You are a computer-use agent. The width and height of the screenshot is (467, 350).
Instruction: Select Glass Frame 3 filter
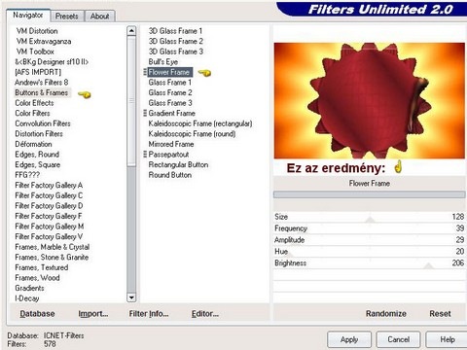click(x=170, y=103)
